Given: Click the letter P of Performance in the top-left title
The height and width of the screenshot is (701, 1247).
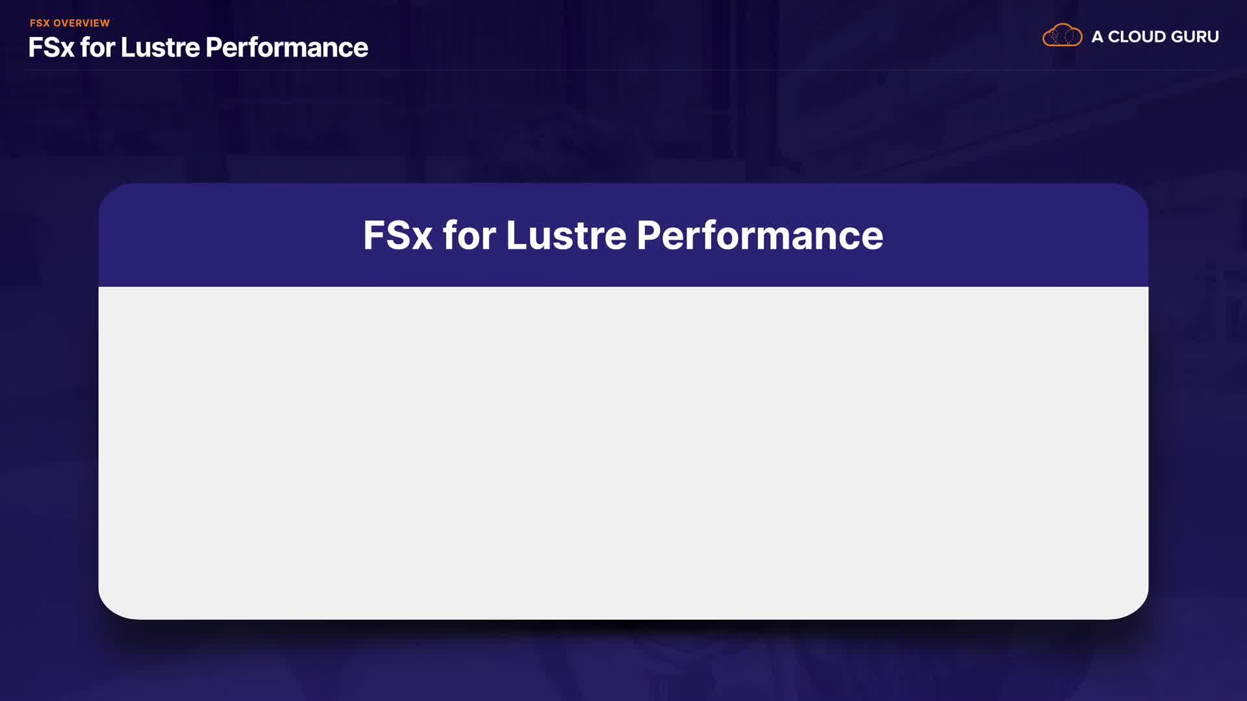Looking at the screenshot, I should (214, 48).
